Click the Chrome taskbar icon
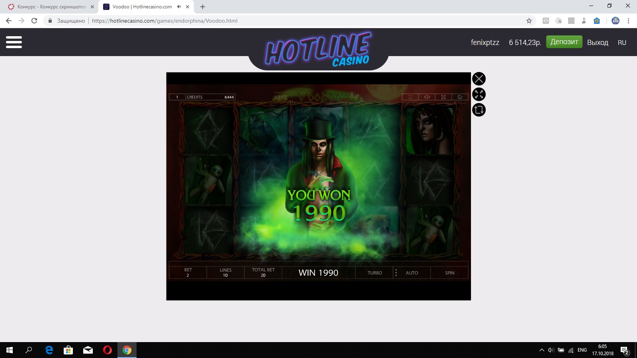 tap(127, 350)
